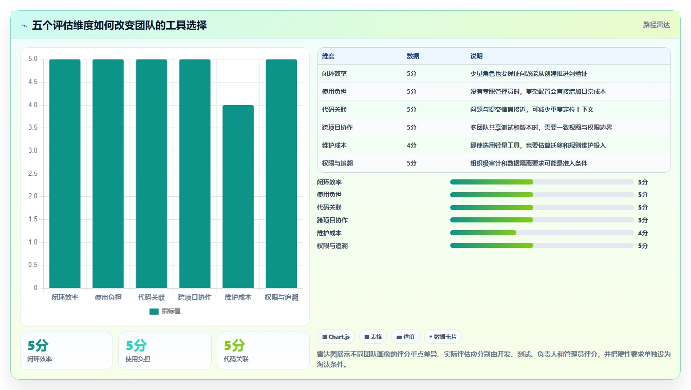The width and height of the screenshot is (691, 390).
Task: Open the 使用负担 5分 data card
Action: click(165, 351)
